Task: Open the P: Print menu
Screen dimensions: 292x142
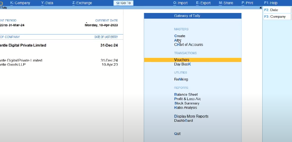Action: (247, 3)
